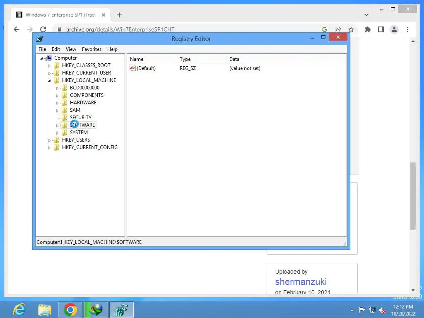Image resolution: width=424 pixels, height=318 pixels.
Task: Collapse the HKEY_LOCAL_MACHINE node
Action: tap(49, 81)
